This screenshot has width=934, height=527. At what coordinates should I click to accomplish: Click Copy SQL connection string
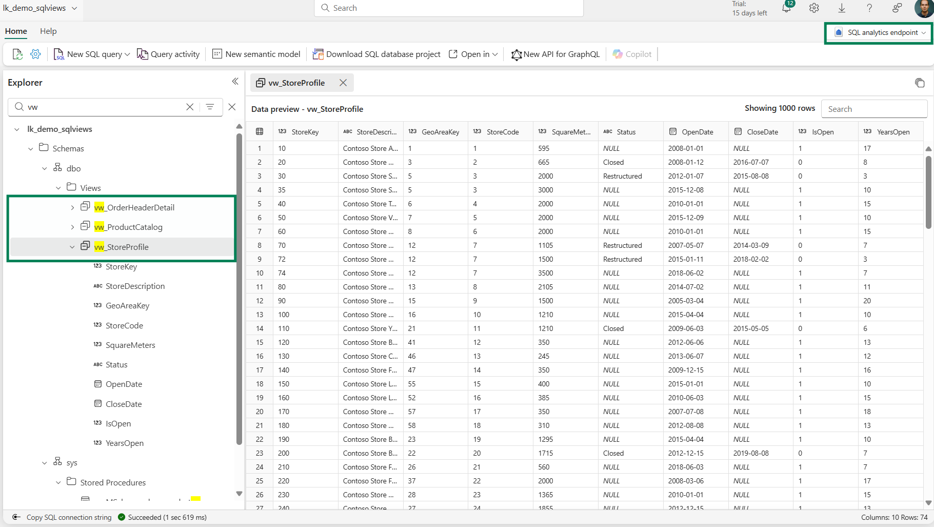click(x=69, y=517)
